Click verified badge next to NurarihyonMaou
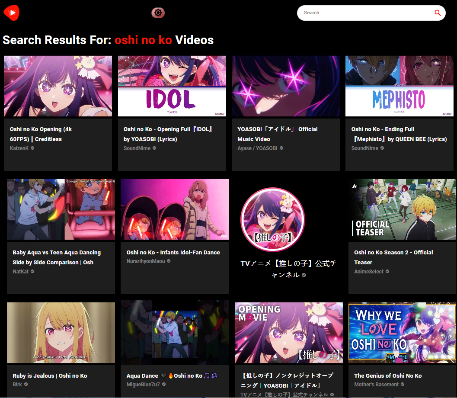Viewport: 457px width, 398px height. pos(169,261)
